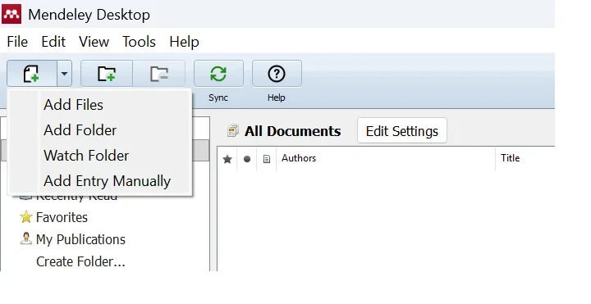Click the Remove Folder toolbar icon
The image size is (591, 304).
(159, 74)
